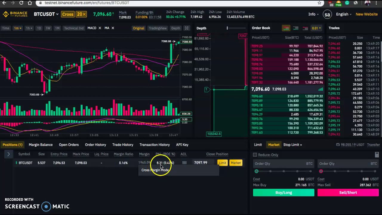Show order book with both bids and asks

[x=286, y=28]
